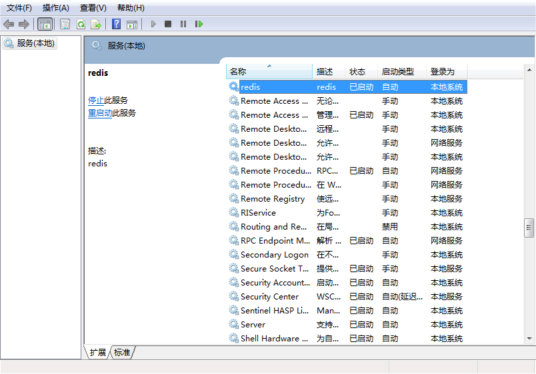Click the Export List toolbar icon

96,24
